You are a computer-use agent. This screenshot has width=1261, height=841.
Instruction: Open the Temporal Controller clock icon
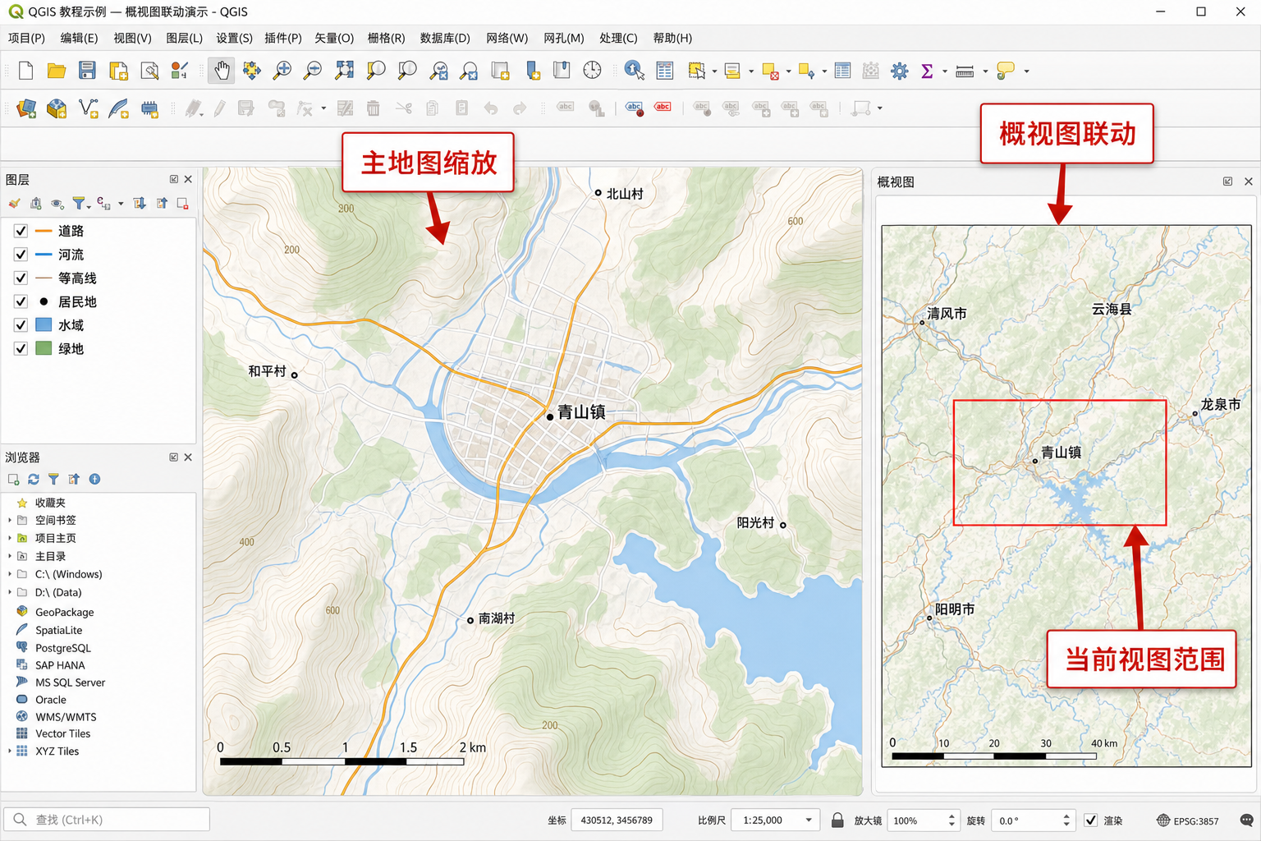[x=592, y=71]
